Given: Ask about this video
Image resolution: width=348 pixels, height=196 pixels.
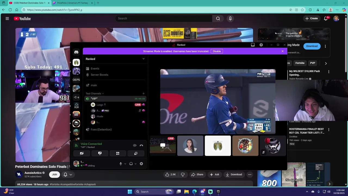Looking at the screenshot, I should 214,174.
